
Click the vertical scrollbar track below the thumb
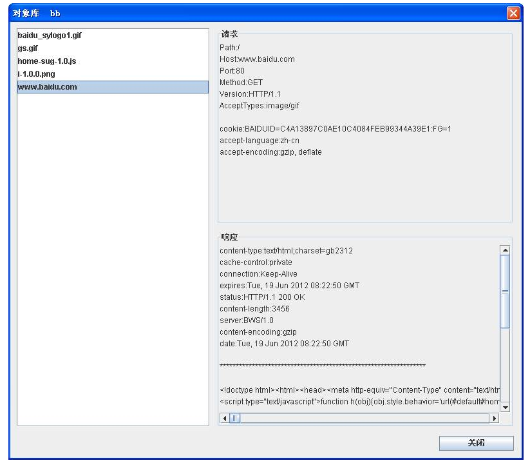point(505,368)
